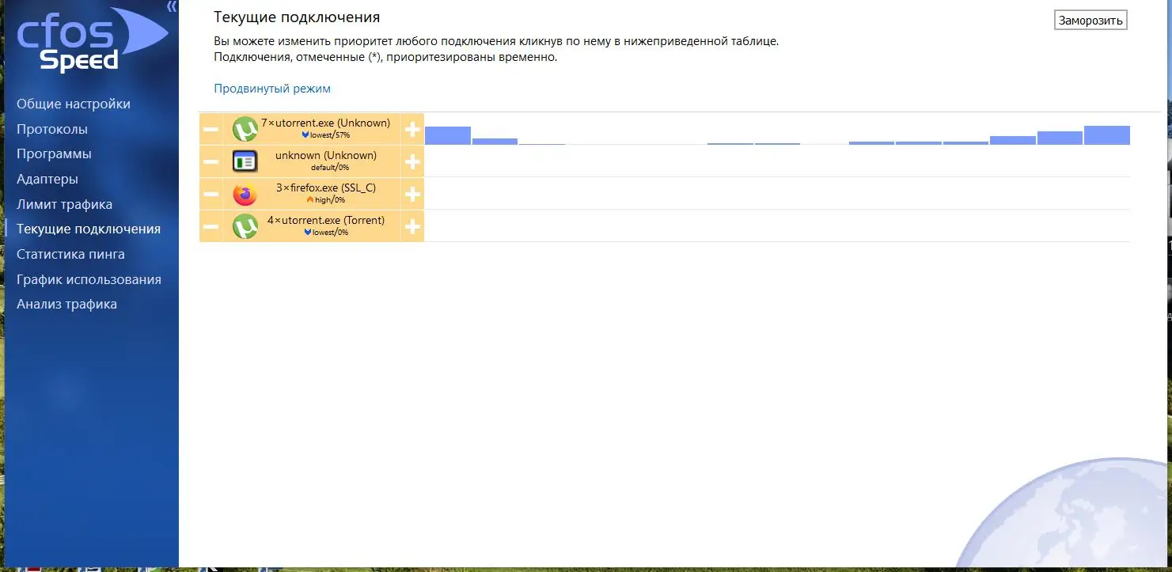Click the cFos Speed logo

pyautogui.click(x=93, y=40)
